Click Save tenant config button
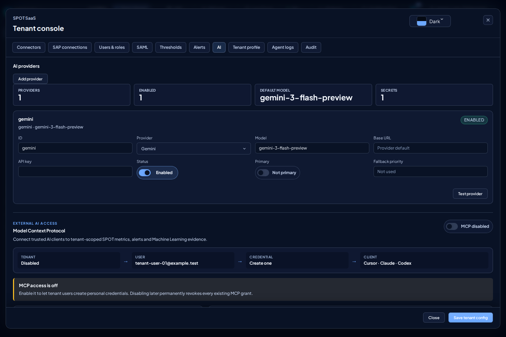Viewport: 506px width, 337px height. pos(471,318)
